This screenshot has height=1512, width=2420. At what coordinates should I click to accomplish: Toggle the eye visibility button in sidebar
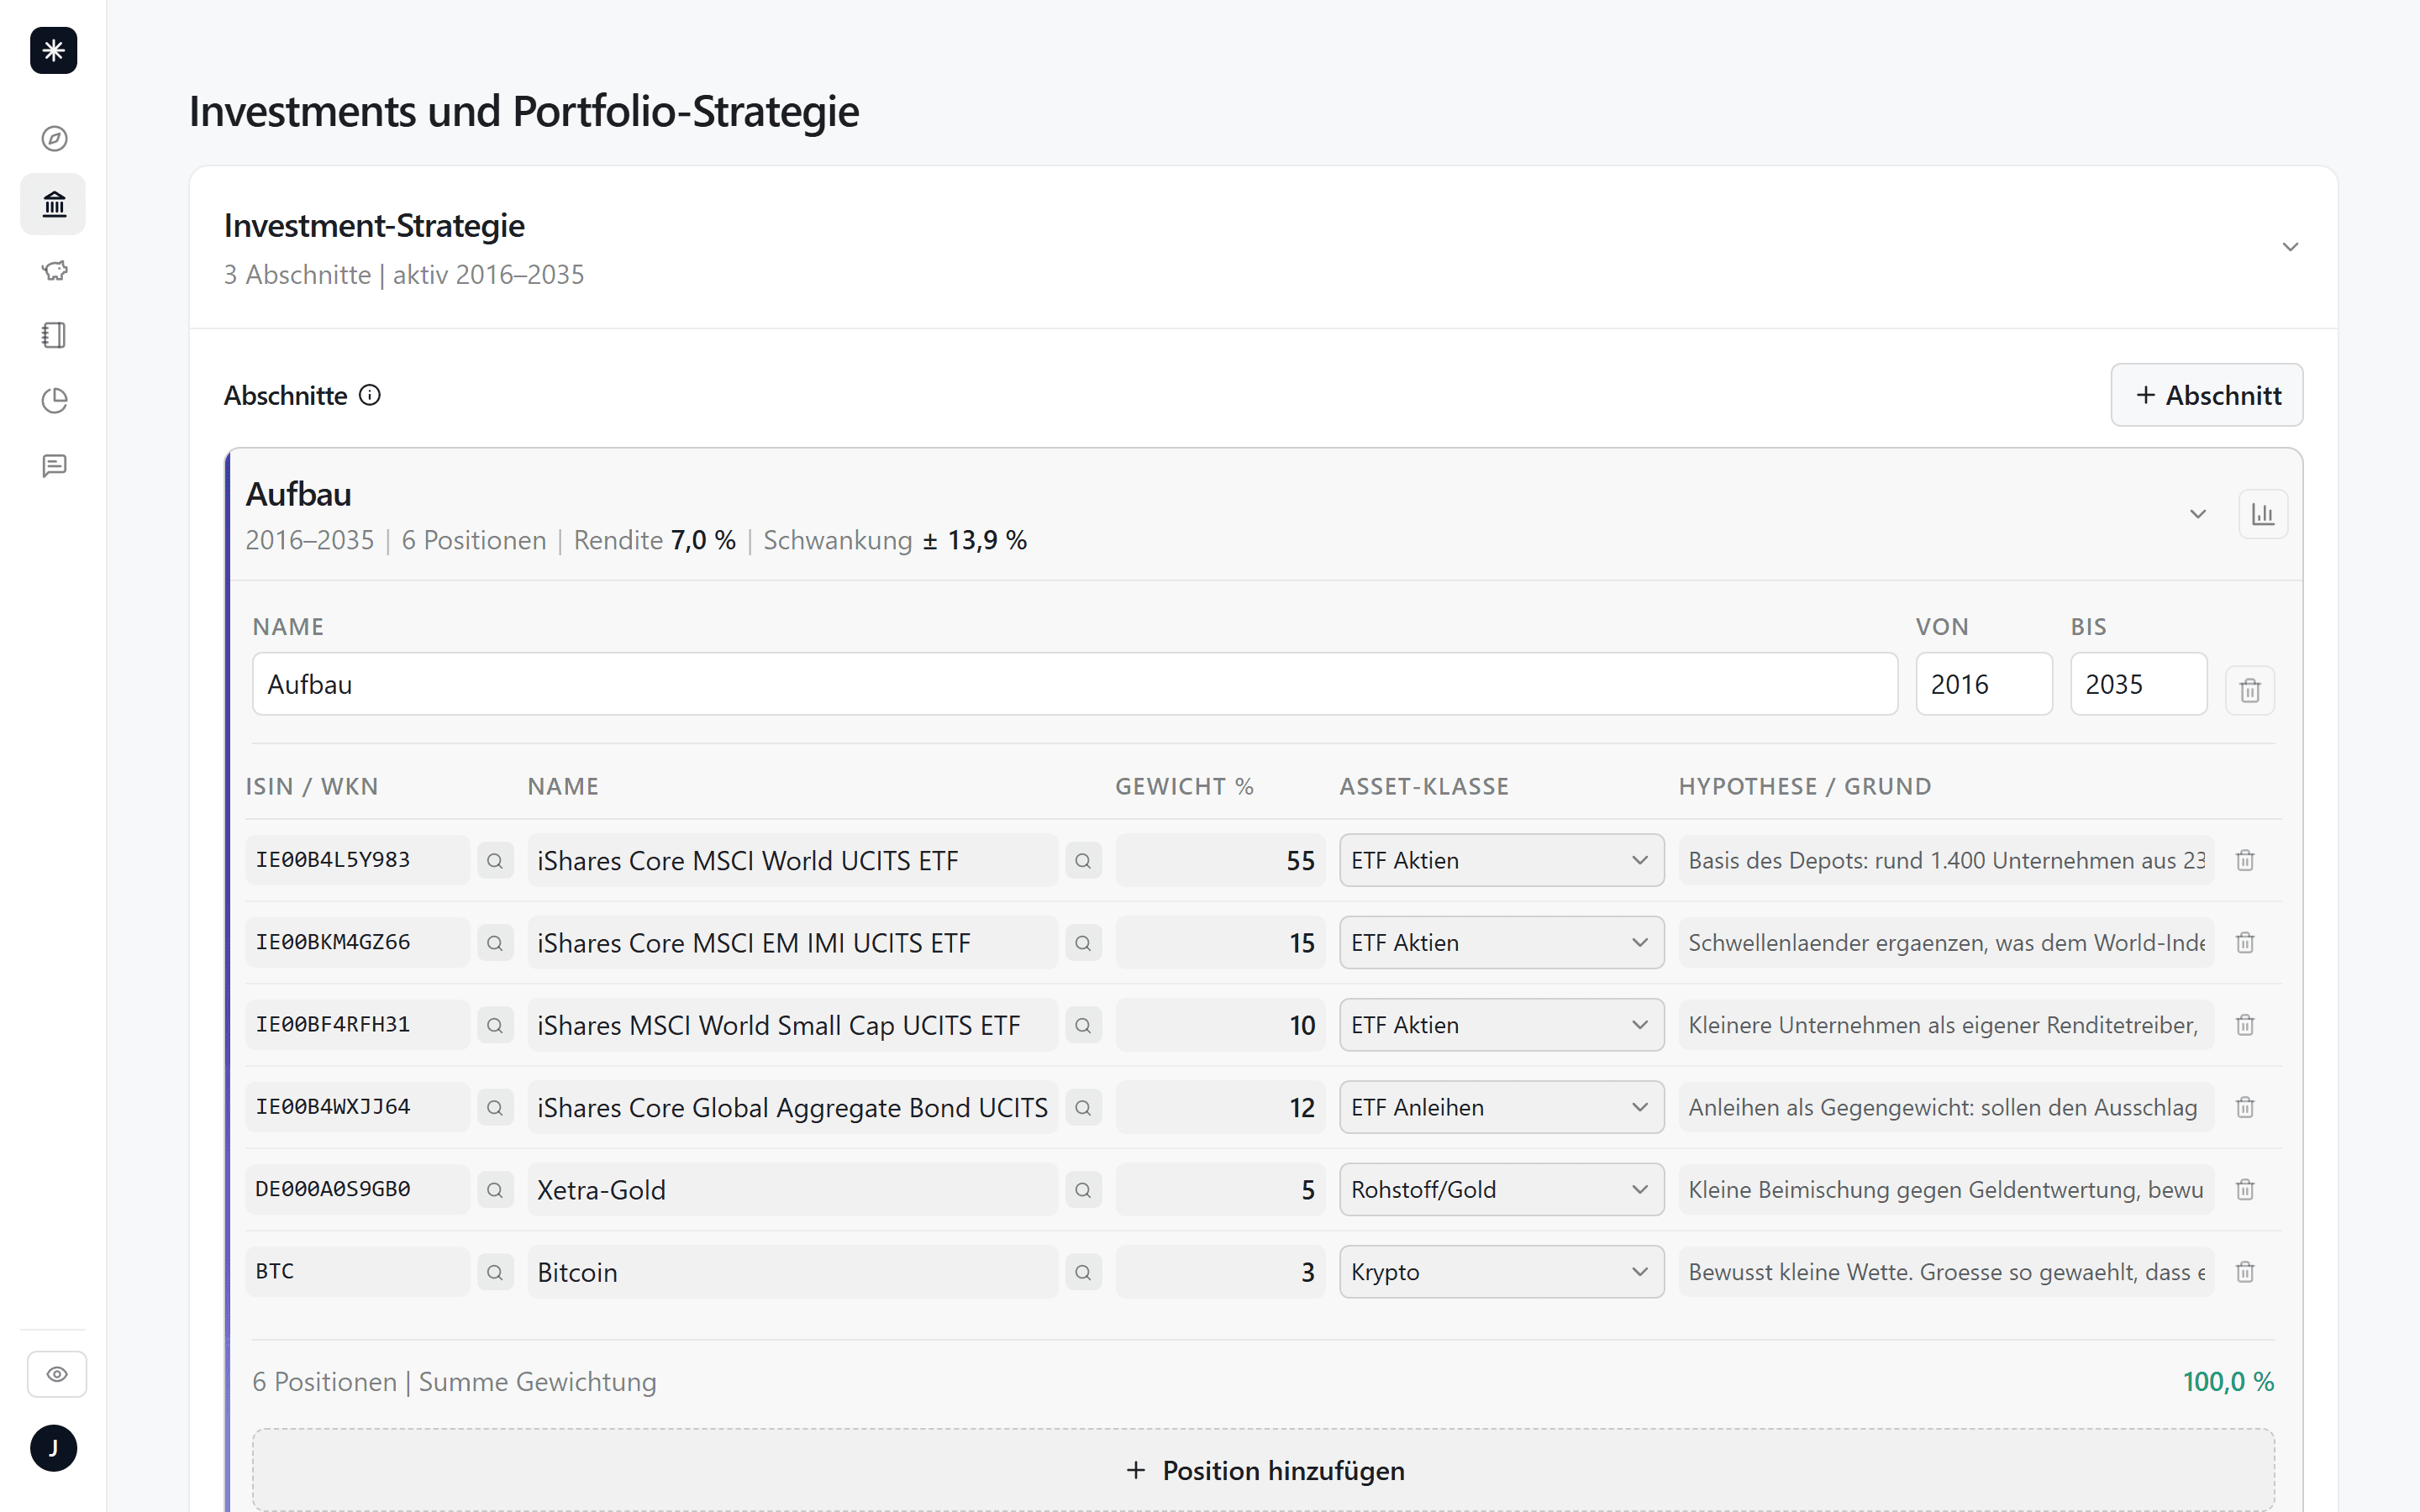pos(57,1374)
